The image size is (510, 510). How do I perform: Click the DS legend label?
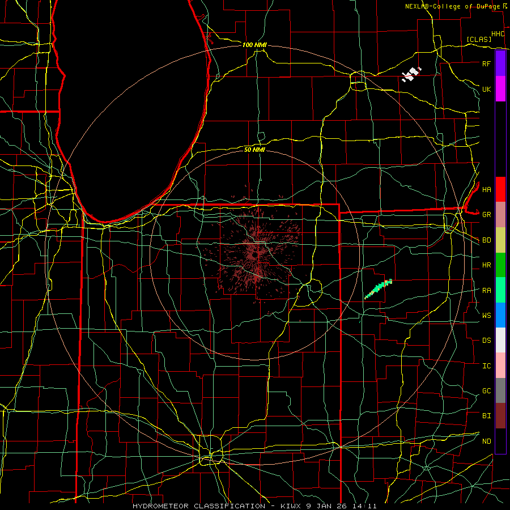pyautogui.click(x=487, y=341)
